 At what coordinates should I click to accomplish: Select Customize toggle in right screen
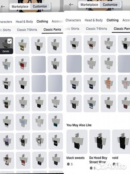110,5
